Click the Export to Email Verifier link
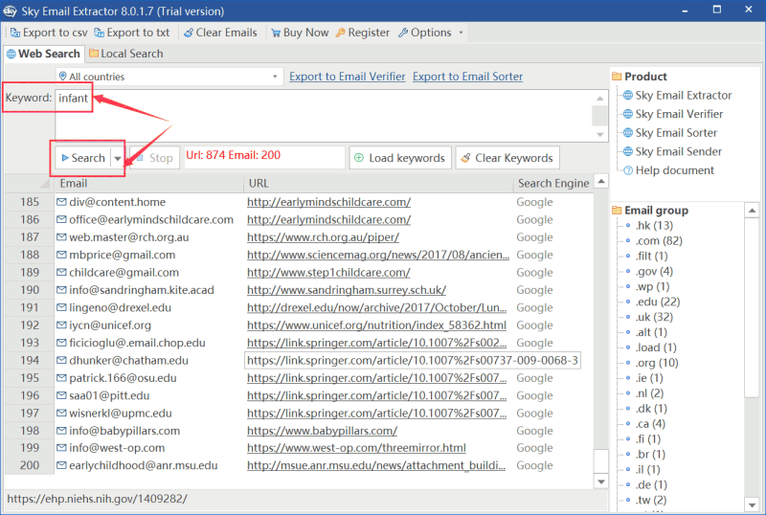The width and height of the screenshot is (766, 515). pos(347,77)
